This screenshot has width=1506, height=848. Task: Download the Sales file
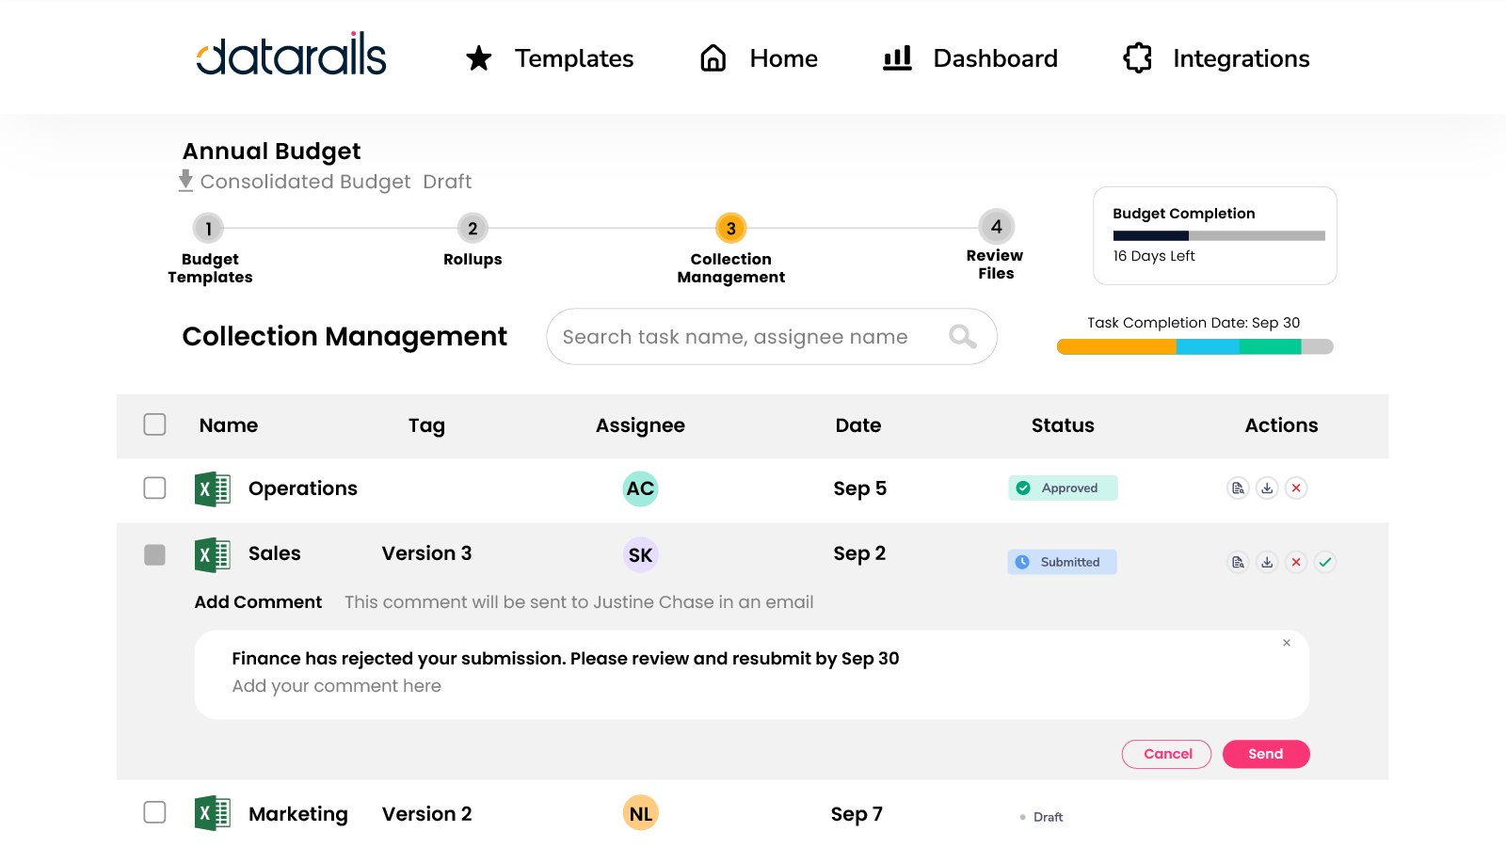coord(1267,563)
